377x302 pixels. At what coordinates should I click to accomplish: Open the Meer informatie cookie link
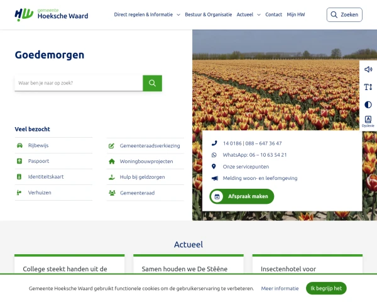coord(280,288)
